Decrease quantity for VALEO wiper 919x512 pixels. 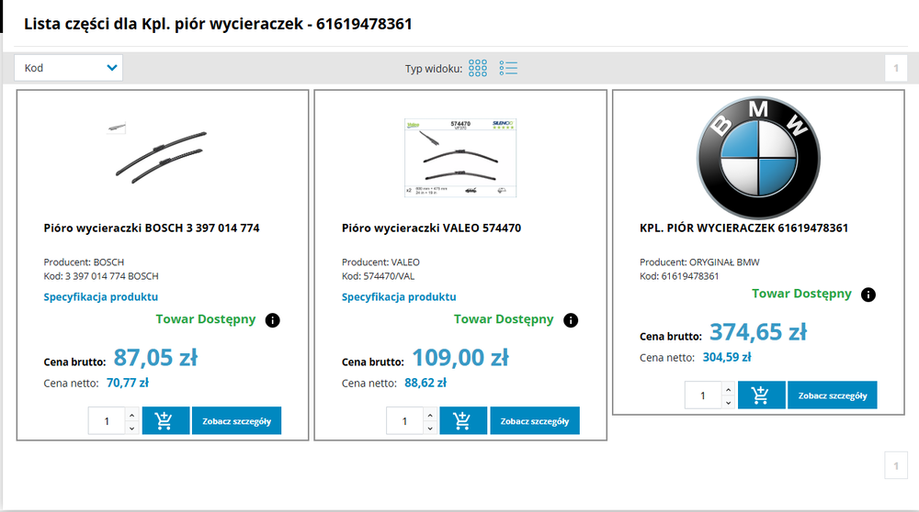(x=430, y=428)
